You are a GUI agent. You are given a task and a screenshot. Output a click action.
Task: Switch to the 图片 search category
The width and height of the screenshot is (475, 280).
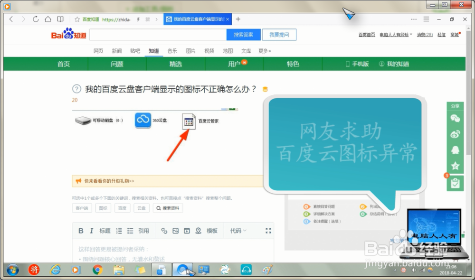point(190,51)
